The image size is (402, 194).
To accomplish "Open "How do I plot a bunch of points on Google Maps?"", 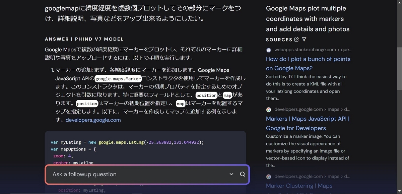I will (x=308, y=64).
